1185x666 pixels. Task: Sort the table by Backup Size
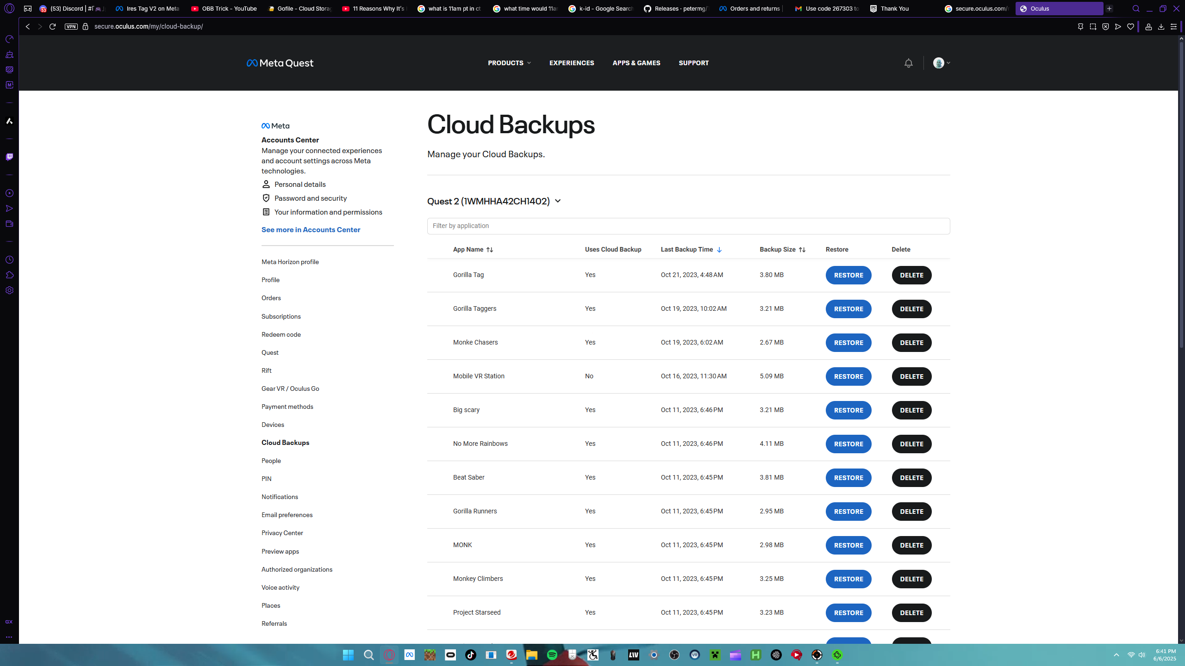782,249
